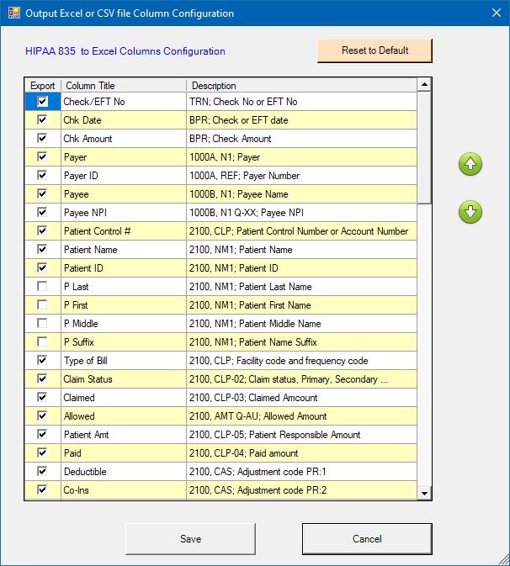Toggle Type of Bill export checkbox
510x566 pixels.
[x=42, y=360]
